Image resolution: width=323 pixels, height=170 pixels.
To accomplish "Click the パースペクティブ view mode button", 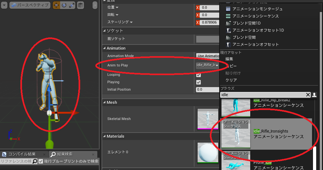I will tap(30, 5).
